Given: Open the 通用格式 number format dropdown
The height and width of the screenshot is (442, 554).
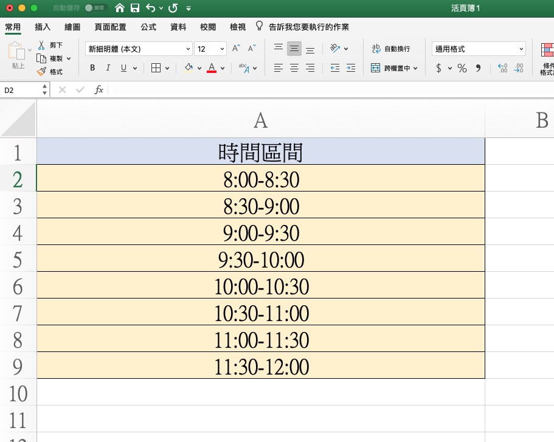Looking at the screenshot, I should (x=479, y=49).
